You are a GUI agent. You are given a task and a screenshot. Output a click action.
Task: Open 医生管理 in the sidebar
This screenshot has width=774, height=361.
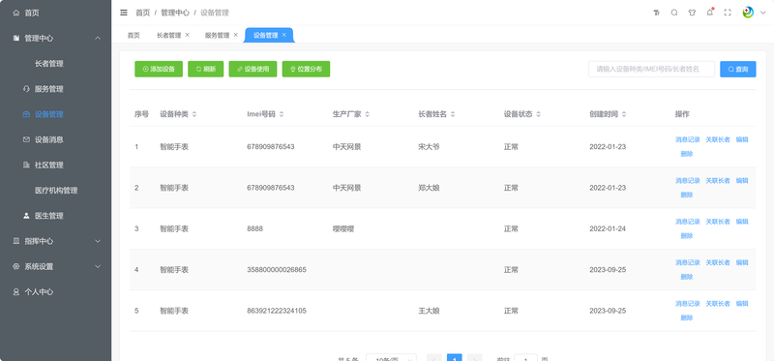(x=55, y=216)
